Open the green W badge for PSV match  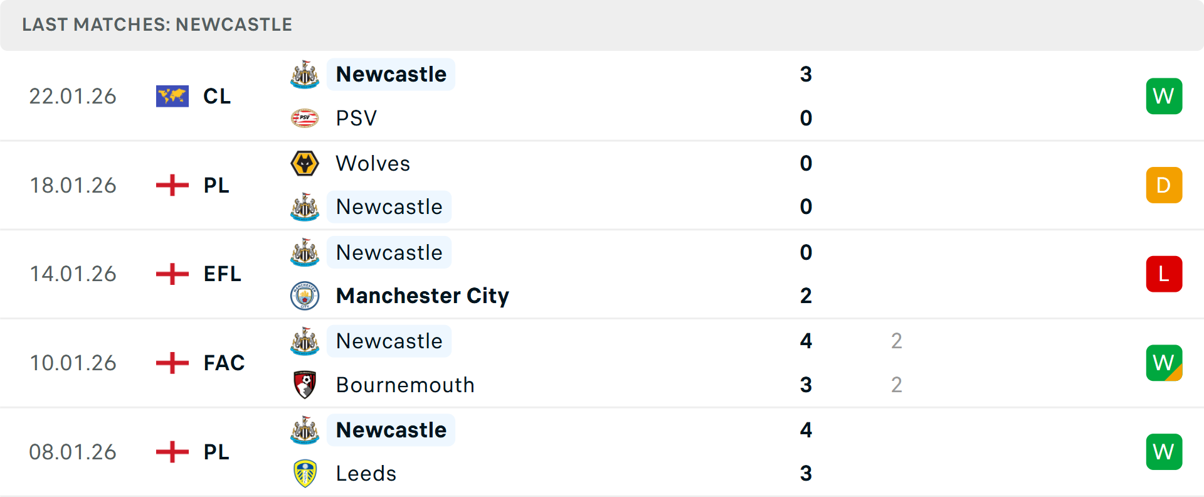tap(1164, 96)
